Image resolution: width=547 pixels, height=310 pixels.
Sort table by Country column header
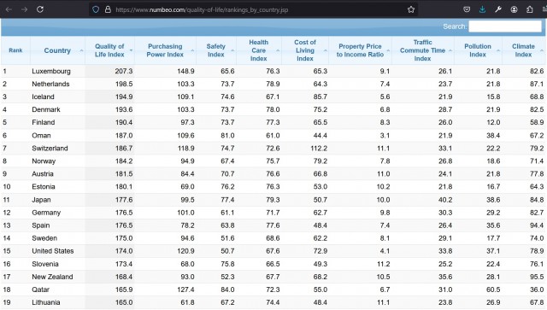(57, 50)
